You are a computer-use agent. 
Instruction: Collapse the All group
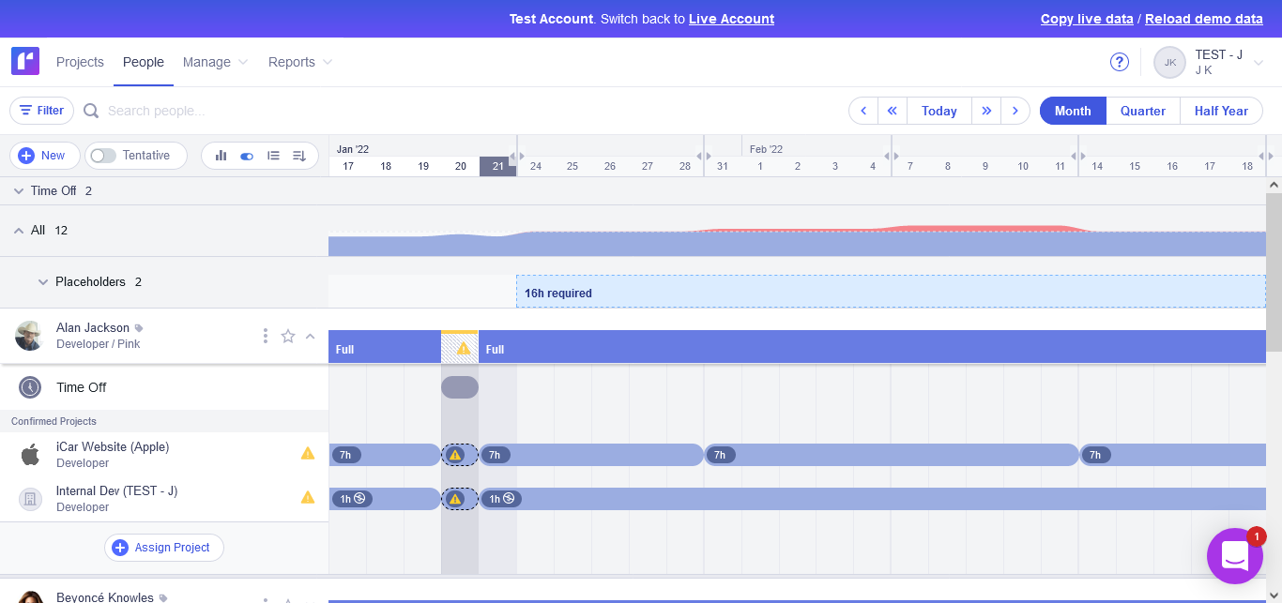[x=19, y=230]
